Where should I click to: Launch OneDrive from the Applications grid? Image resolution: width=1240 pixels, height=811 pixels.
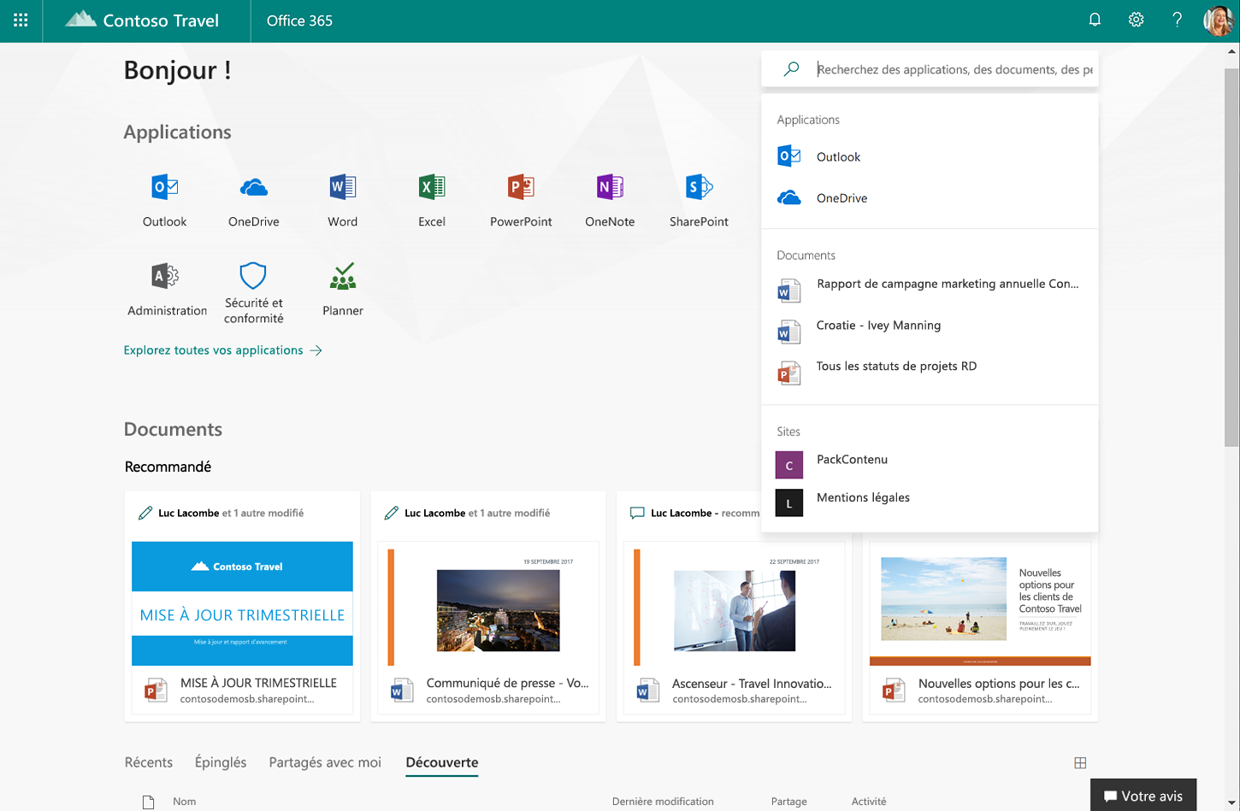pyautogui.click(x=253, y=200)
